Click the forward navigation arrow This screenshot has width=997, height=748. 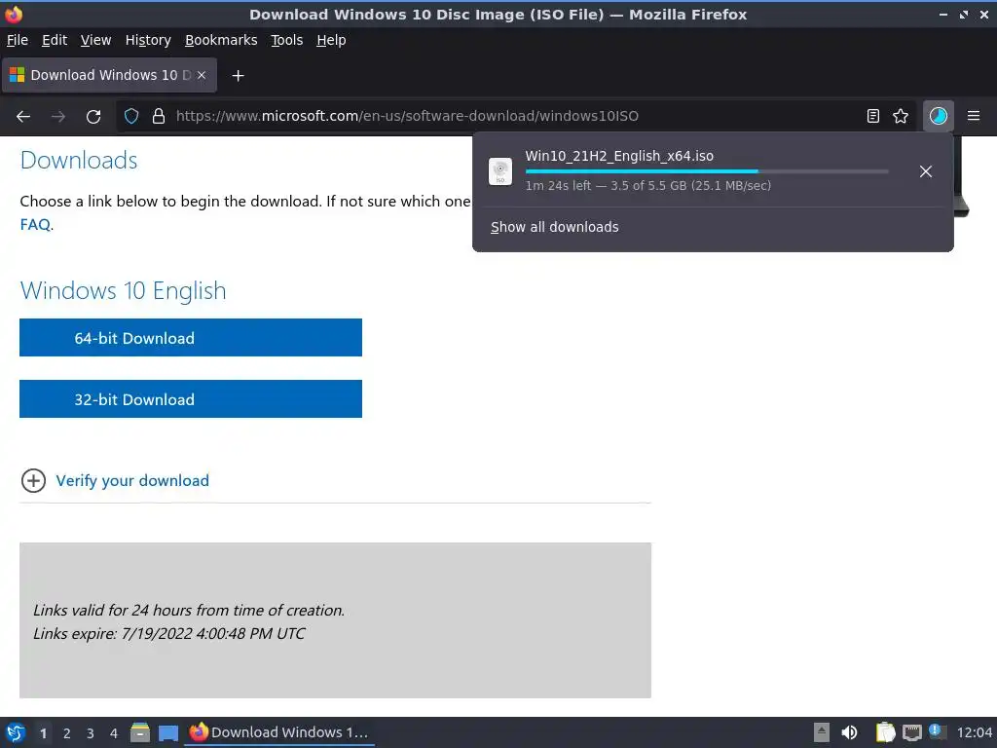(57, 117)
